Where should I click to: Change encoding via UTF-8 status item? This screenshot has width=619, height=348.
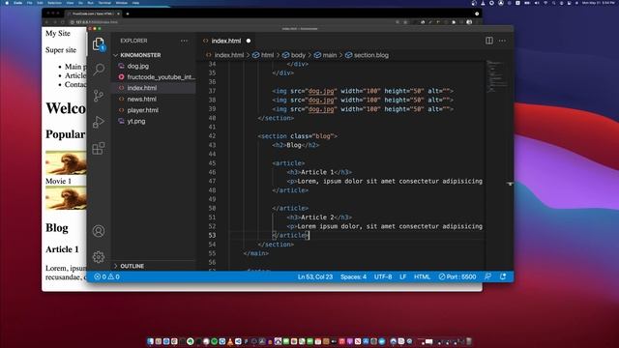(383, 277)
